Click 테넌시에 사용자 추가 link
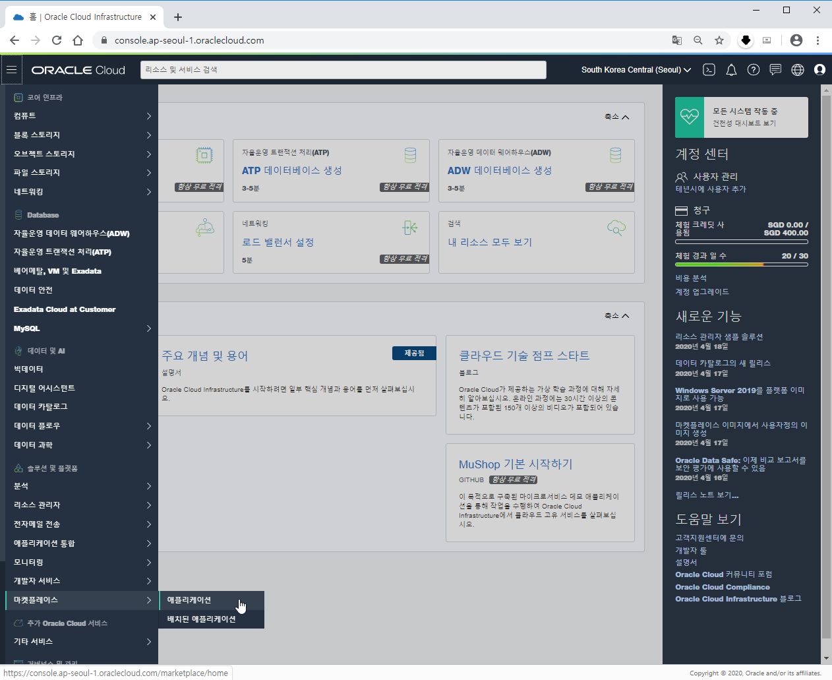 pyautogui.click(x=711, y=189)
